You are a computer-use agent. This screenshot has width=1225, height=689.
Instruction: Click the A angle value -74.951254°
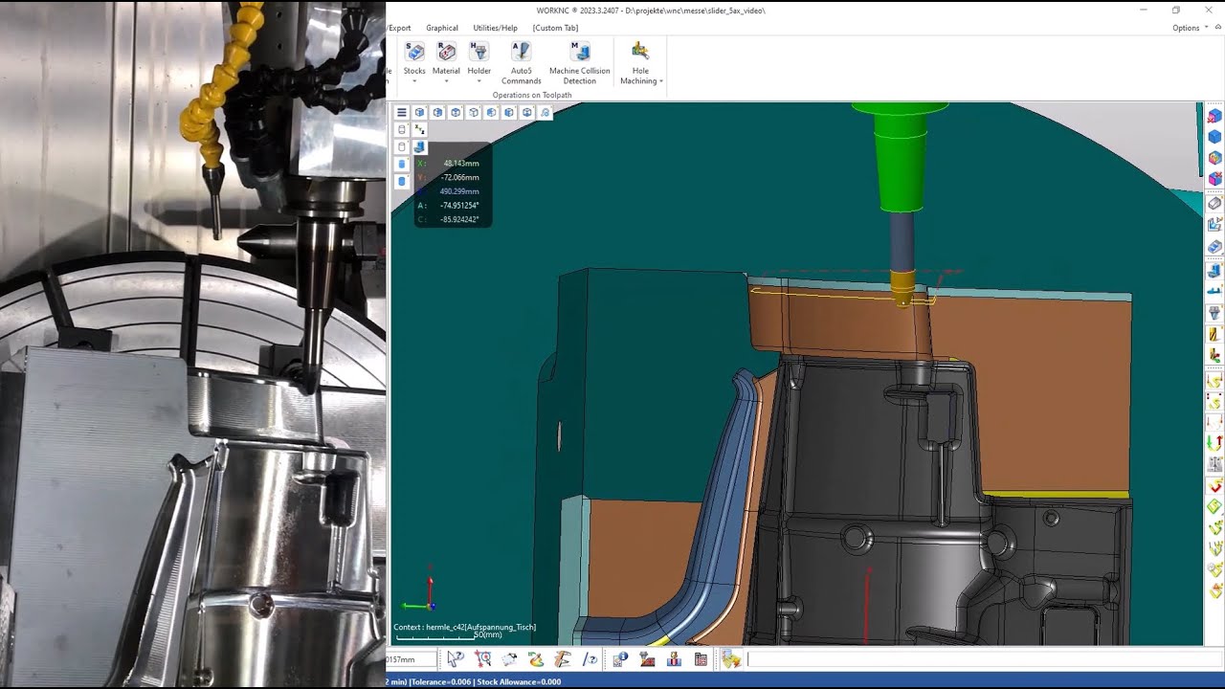click(459, 206)
